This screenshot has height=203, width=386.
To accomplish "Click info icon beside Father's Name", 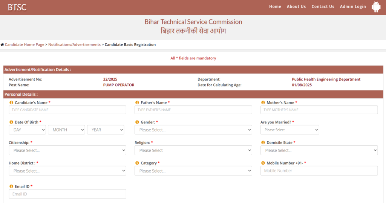I will click(x=137, y=102).
